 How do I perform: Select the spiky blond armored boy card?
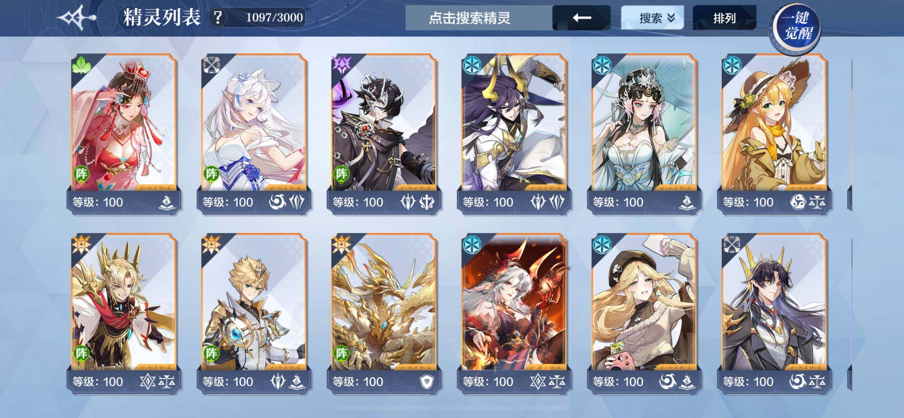coord(254,313)
